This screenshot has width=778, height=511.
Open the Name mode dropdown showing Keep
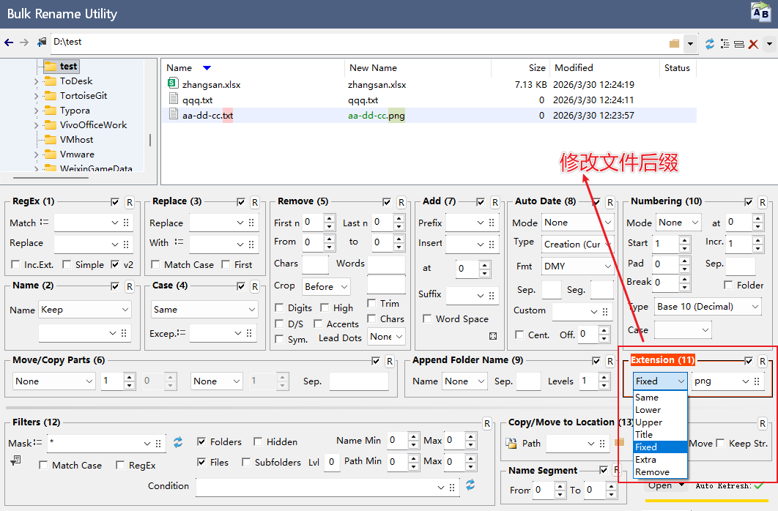coord(84,310)
